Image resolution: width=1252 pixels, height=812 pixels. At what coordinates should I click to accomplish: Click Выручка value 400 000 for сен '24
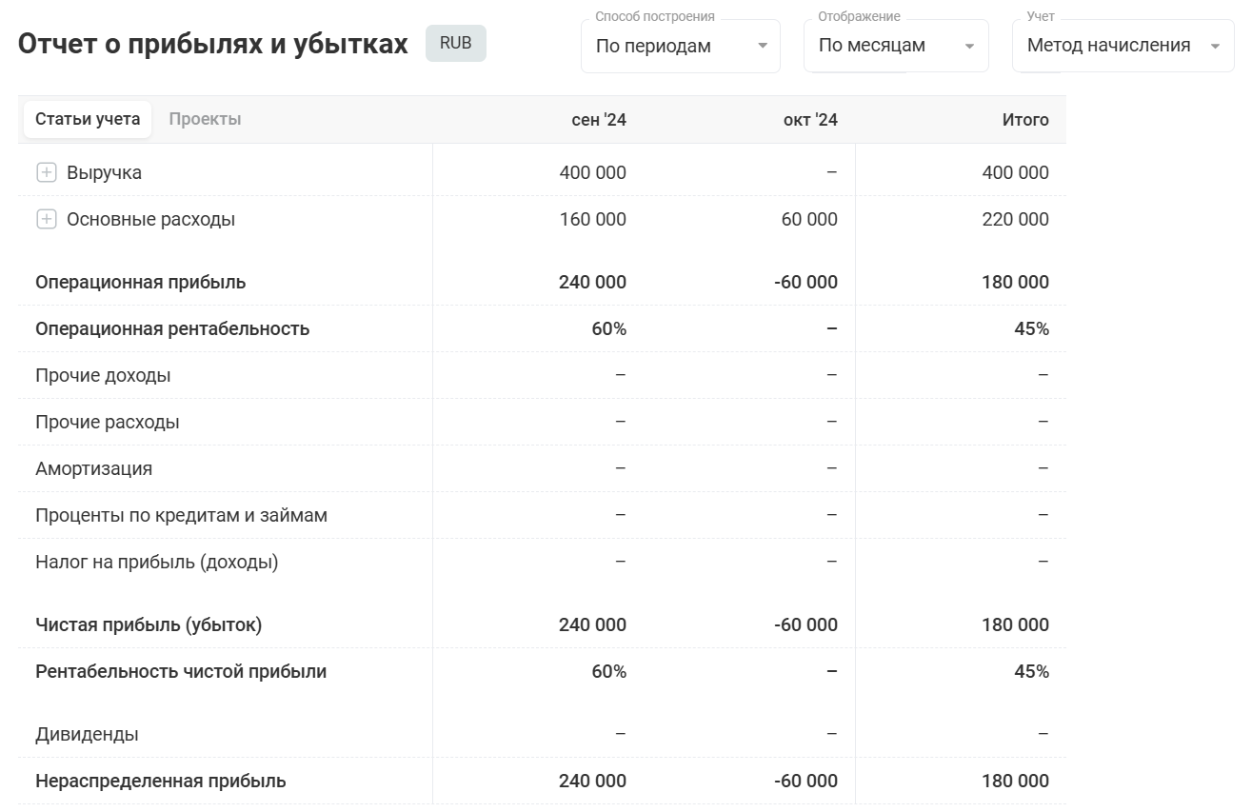pos(592,172)
